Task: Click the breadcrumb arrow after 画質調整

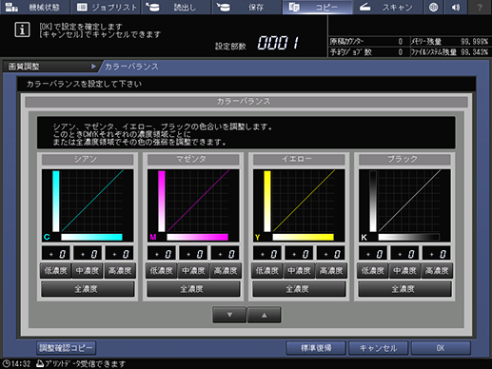Action: (93, 67)
